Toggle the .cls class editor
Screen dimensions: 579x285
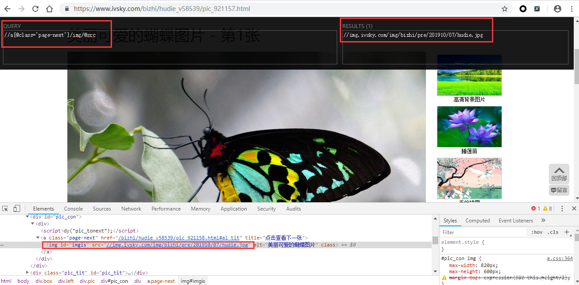[x=553, y=232]
